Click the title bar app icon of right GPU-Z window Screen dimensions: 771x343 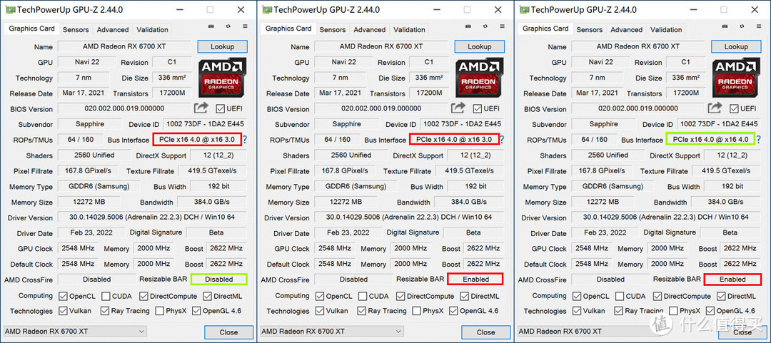(x=524, y=9)
